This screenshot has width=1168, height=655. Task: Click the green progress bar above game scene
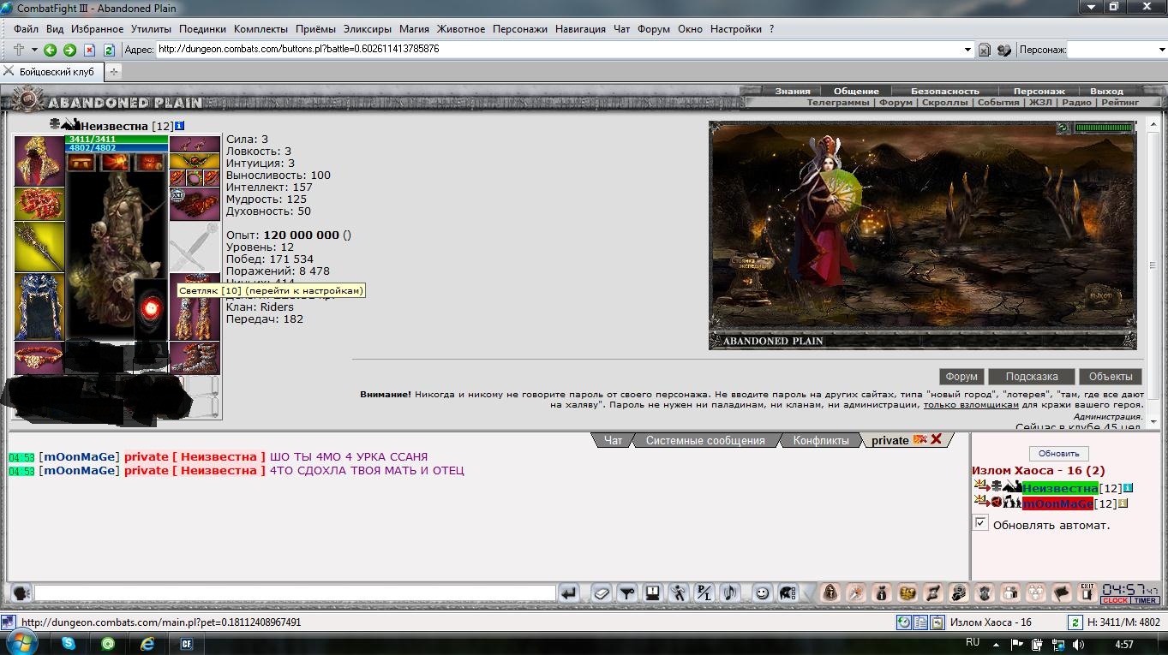point(1104,128)
